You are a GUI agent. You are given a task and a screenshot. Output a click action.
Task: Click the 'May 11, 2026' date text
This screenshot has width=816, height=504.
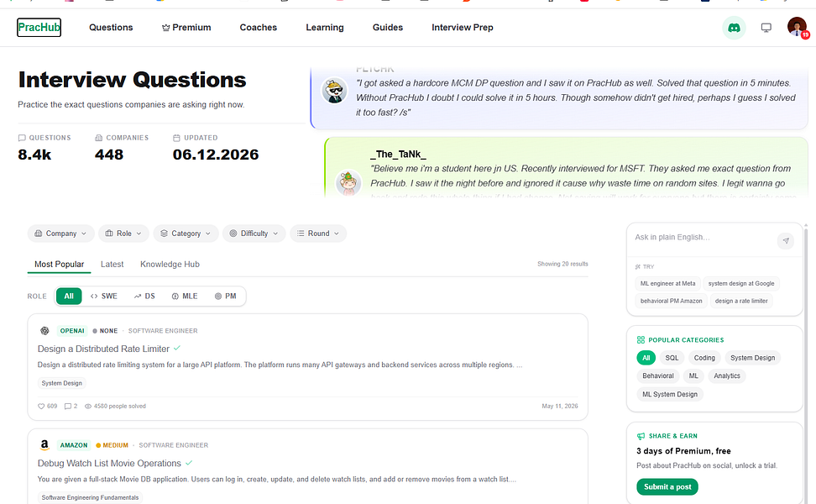[x=559, y=406]
